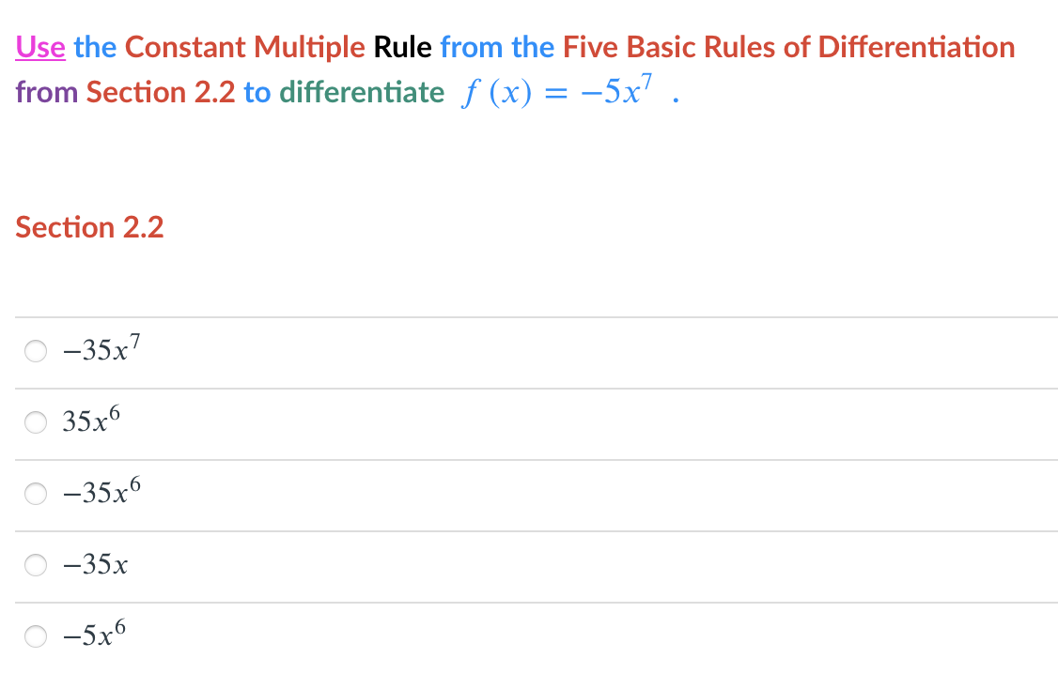Viewport: 1058px width, 689px height.
Task: Select the answer option −5x⁶
Action: click(x=35, y=635)
